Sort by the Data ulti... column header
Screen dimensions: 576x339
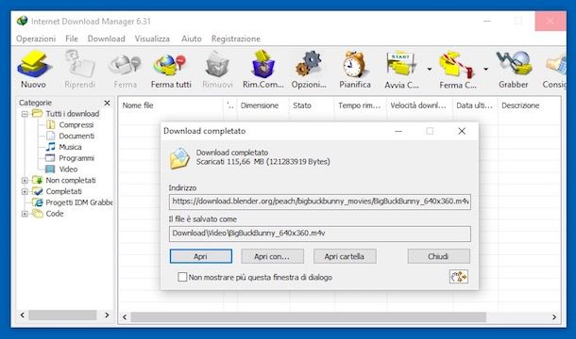(475, 105)
